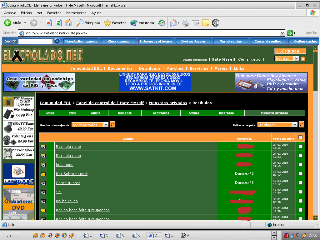This screenshot has height=240, width=320.
Task: Check the box for 13:11 Re: hola nene
Action: (300, 146)
